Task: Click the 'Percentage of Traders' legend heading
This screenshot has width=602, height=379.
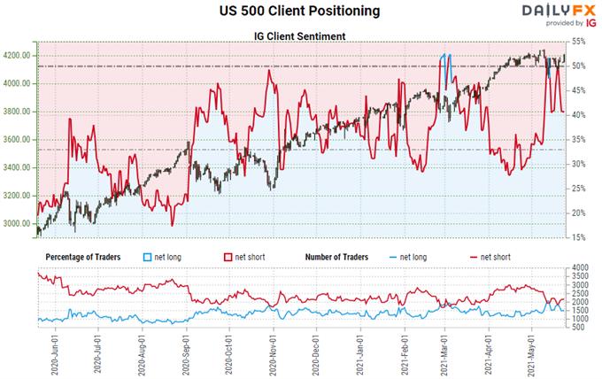Action: (83, 258)
